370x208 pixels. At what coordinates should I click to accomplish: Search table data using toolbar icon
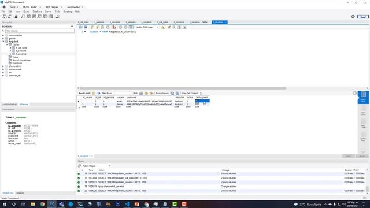click(x=51, y=17)
